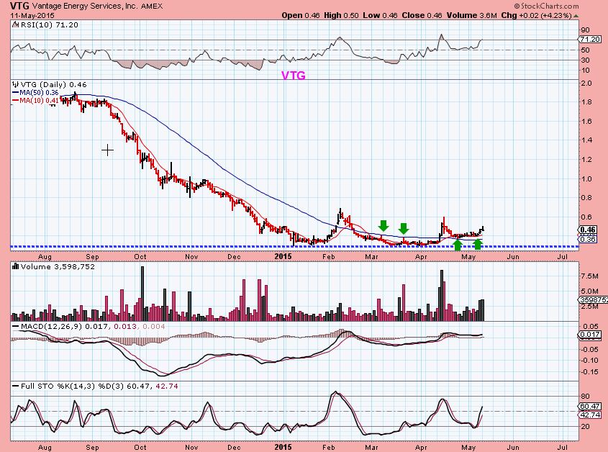Viewport: 608px width, 452px height.
Task: Click the 11-May-2015 date label
Action: pos(32,16)
